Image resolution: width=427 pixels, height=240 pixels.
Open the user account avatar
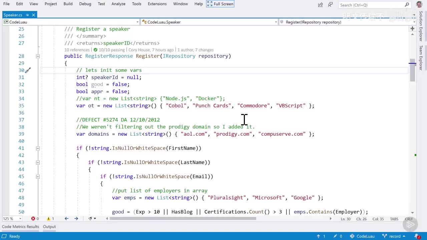(419, 4)
